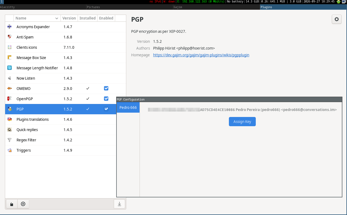Switch to the Alacritty window tab
Image resolution: width=347 pixels, height=215 pixels.
click(43, 7)
